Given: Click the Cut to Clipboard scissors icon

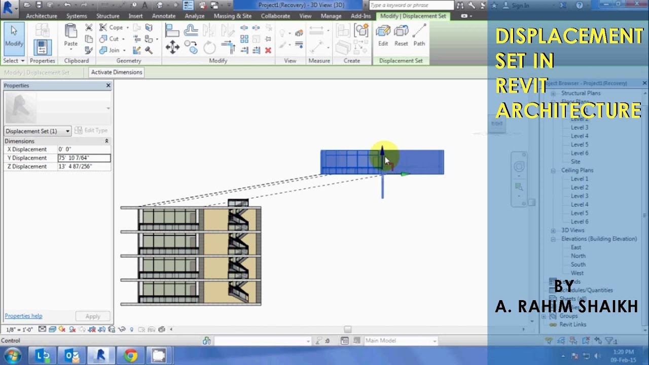Looking at the screenshot, I should tap(89, 28).
